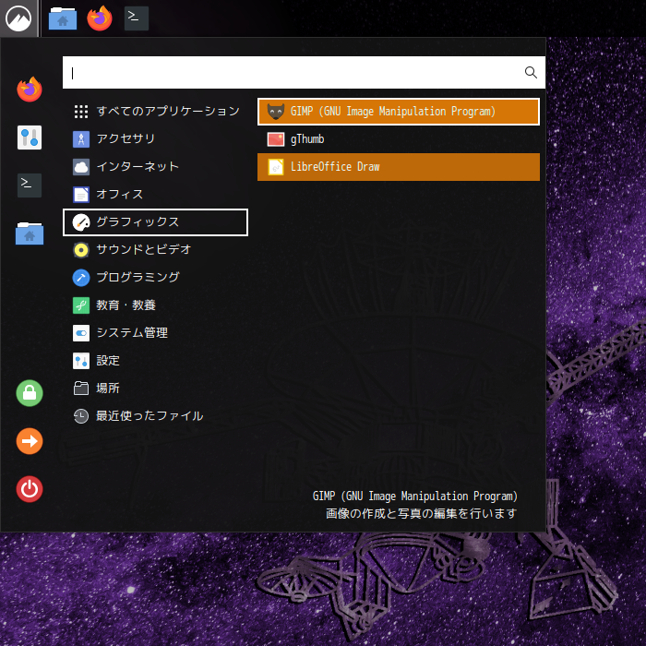Select the グラフィックス category label
Screen dimensions: 646x646
pyautogui.click(x=138, y=222)
